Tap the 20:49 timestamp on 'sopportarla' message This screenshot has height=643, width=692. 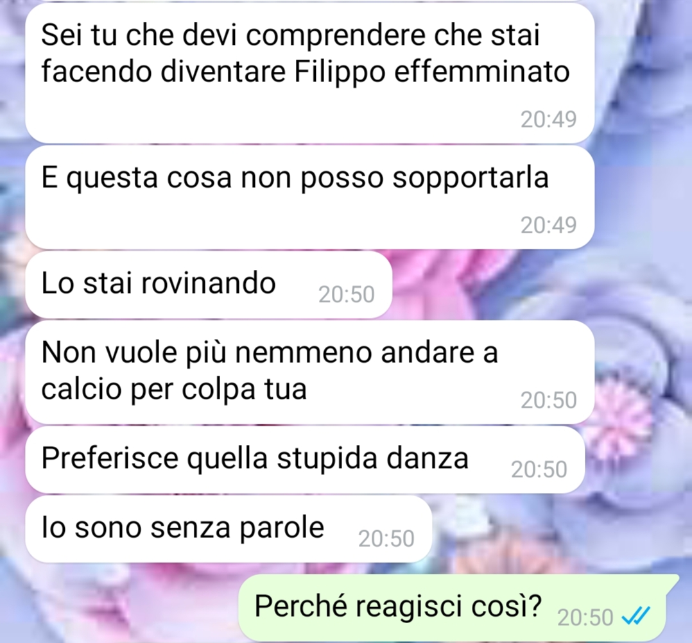pyautogui.click(x=548, y=225)
